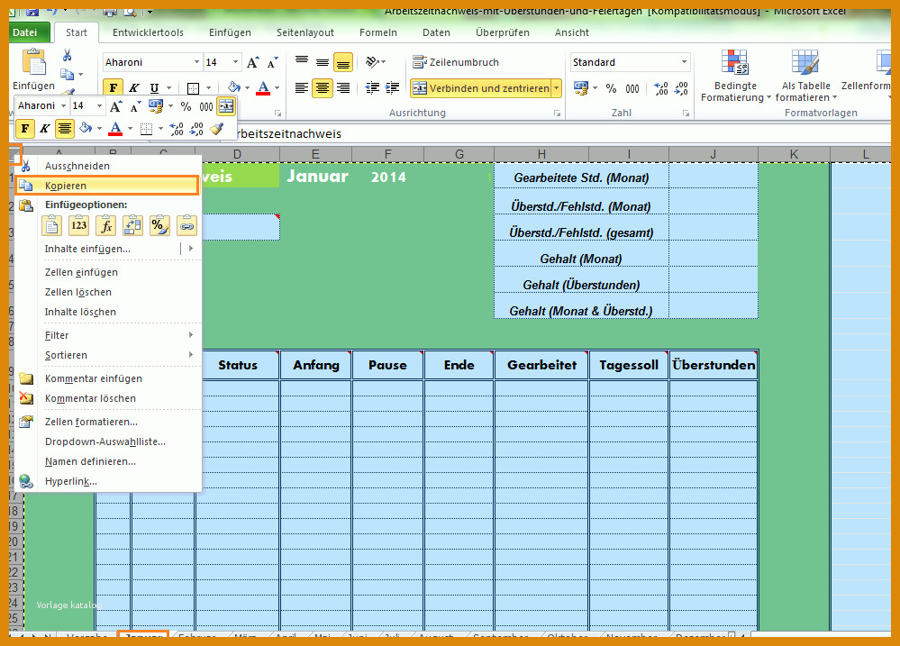Image resolution: width=900 pixels, height=646 pixels.
Task: Click mini toolbar percent style icon
Action: tap(186, 106)
